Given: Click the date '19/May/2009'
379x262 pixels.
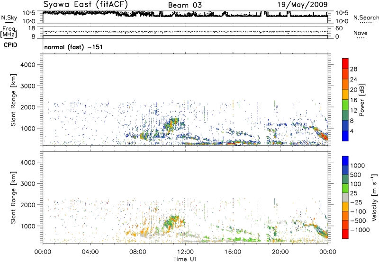Looking at the screenshot, I should pyautogui.click(x=302, y=4).
